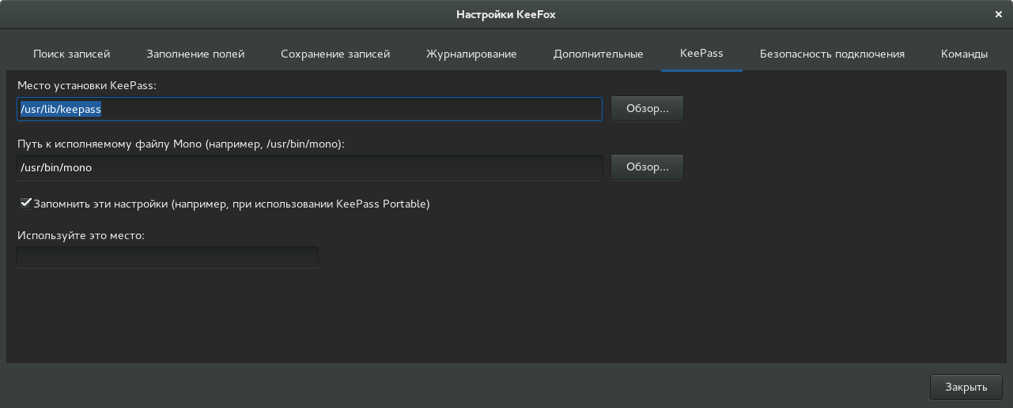Go to the Журналирование tab
Image resolution: width=1013 pixels, height=408 pixels.
click(471, 54)
